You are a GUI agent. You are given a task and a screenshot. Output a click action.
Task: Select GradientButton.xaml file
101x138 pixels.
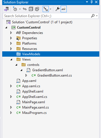47,70
